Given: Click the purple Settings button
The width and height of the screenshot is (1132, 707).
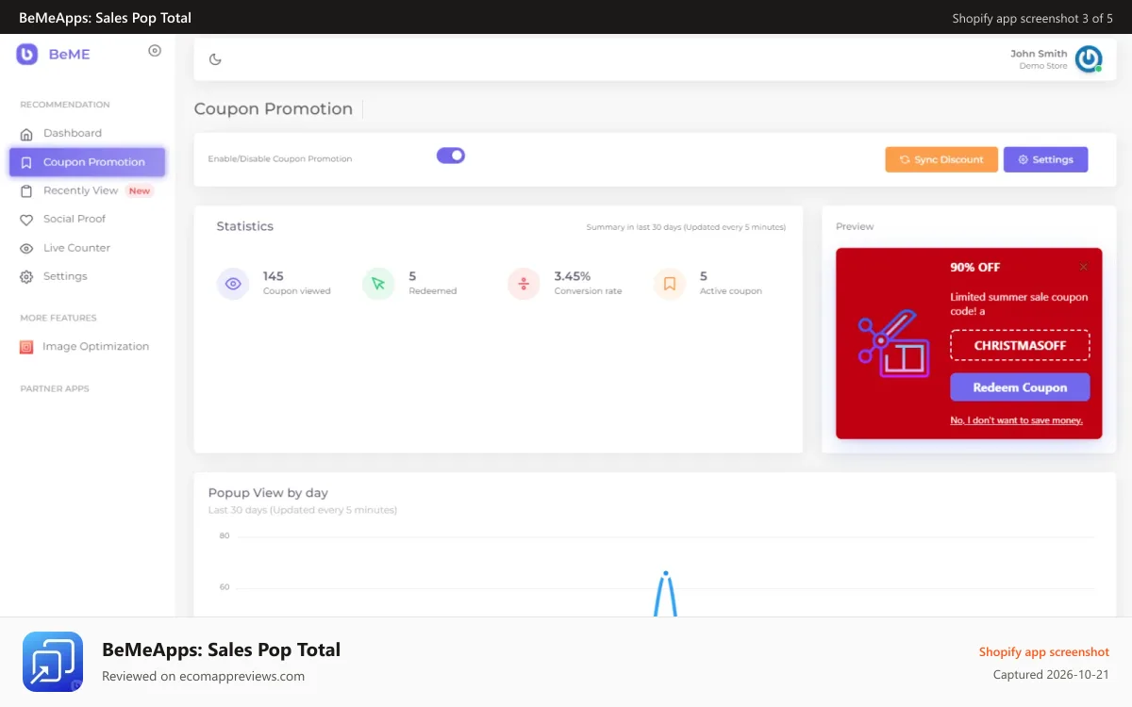Looking at the screenshot, I should (x=1045, y=159).
